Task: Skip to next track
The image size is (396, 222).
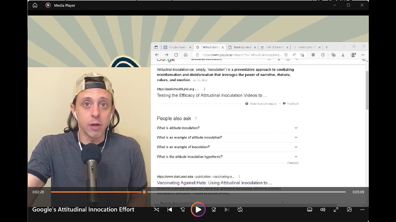Action: tap(227, 210)
